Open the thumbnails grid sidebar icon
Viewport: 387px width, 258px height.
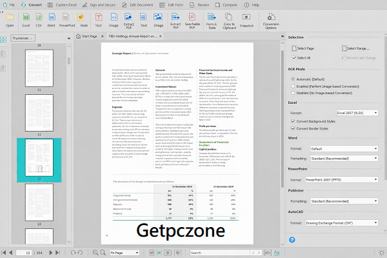[3, 39]
